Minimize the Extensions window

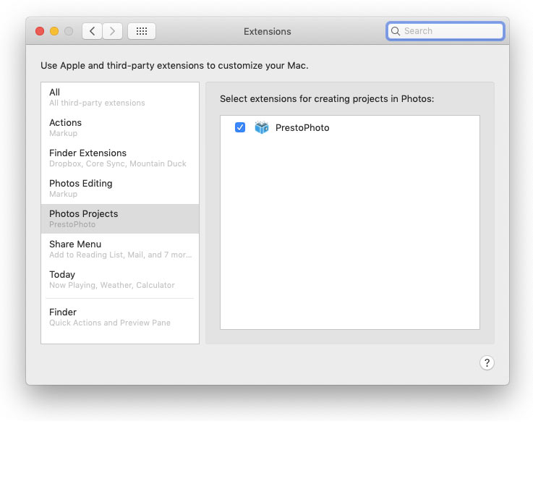pos(54,31)
